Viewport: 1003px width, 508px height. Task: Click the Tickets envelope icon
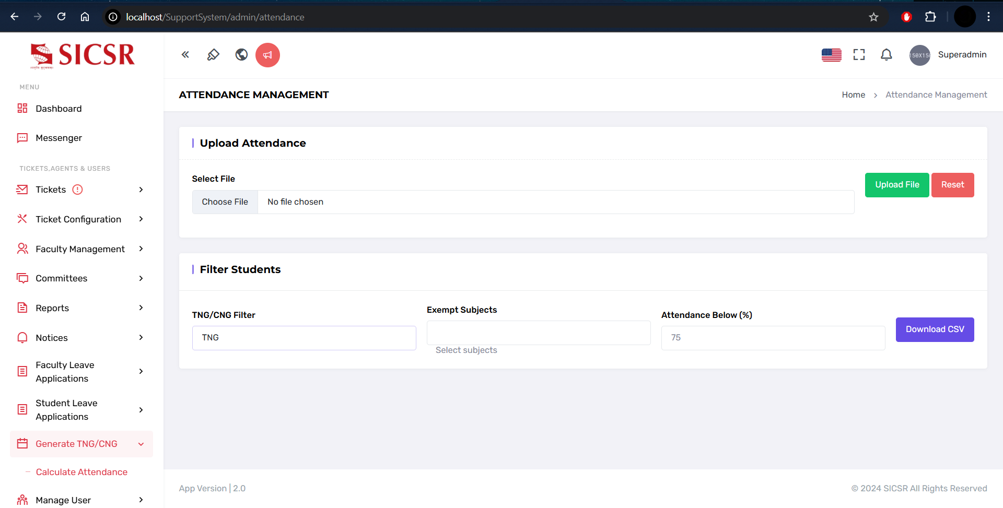point(22,190)
